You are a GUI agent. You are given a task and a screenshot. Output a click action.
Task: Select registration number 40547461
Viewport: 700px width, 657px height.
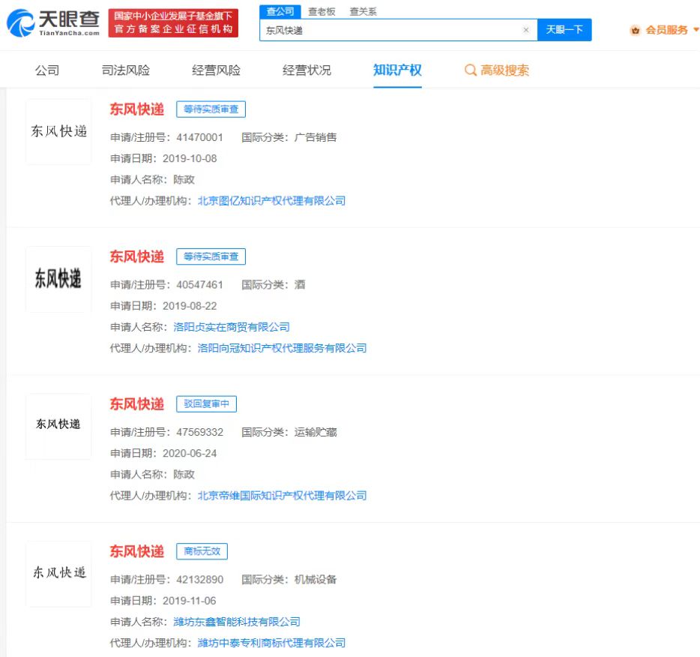[199, 285]
